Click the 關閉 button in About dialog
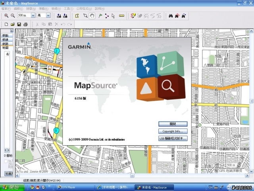The image size is (254, 191). point(173,124)
